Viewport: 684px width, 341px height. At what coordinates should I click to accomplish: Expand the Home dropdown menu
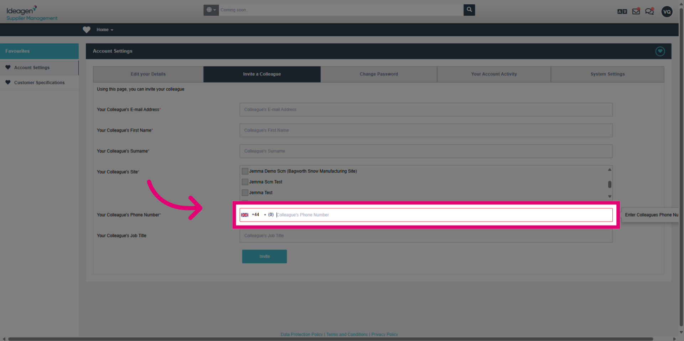click(x=105, y=30)
